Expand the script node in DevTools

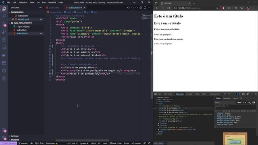tap(159, 130)
